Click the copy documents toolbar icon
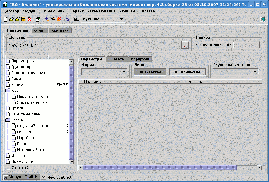 pyautogui.click(x=38, y=19)
